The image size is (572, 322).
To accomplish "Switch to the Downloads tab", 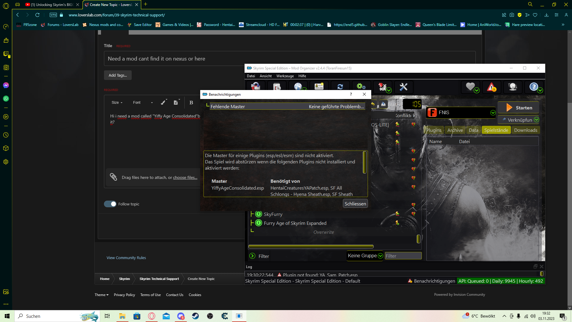I will pyautogui.click(x=526, y=130).
